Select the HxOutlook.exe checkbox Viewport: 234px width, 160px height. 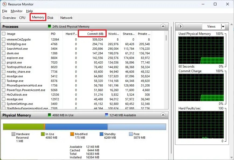(4, 95)
